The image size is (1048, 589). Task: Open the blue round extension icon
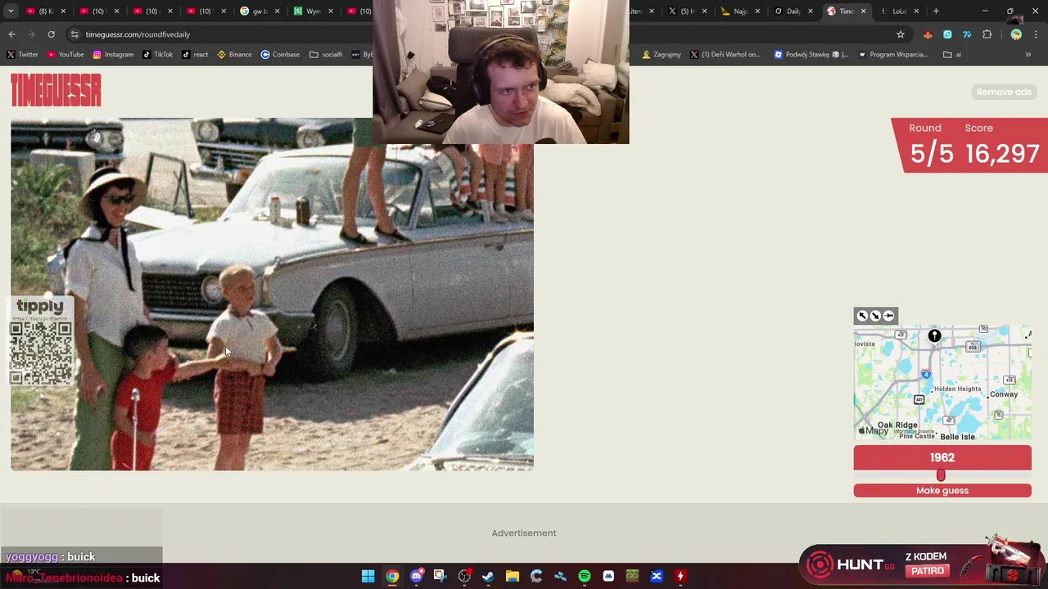(x=947, y=34)
